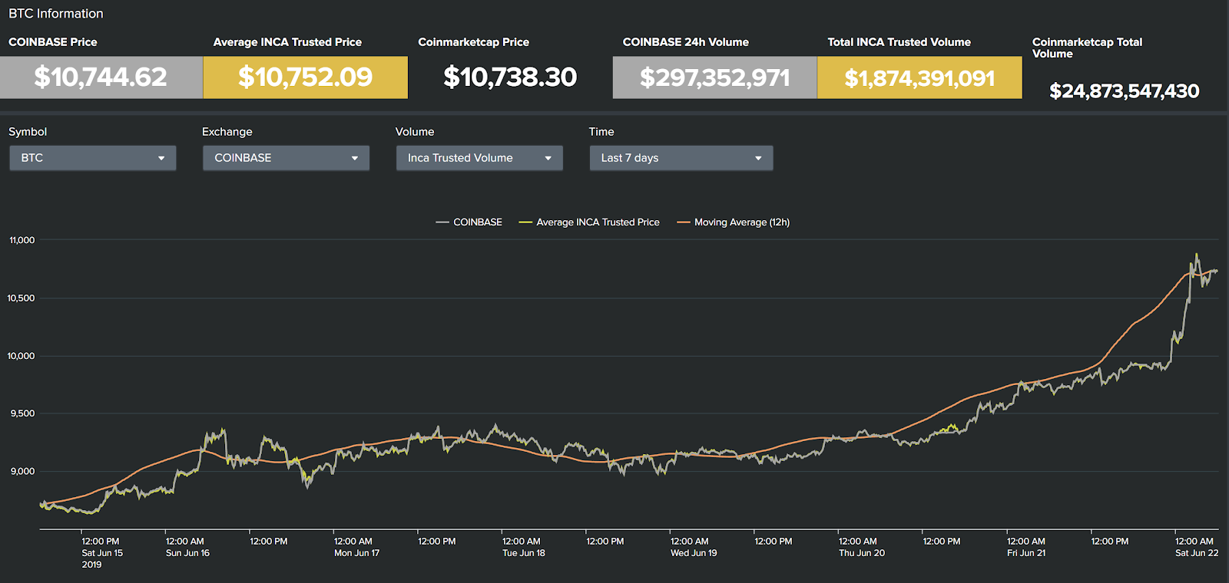Click the Volume dropdown arrow icon

(548, 159)
